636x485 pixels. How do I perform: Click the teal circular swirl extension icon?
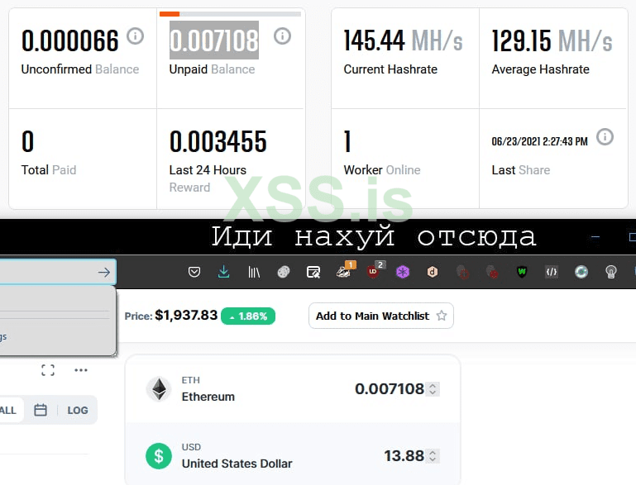tap(581, 272)
